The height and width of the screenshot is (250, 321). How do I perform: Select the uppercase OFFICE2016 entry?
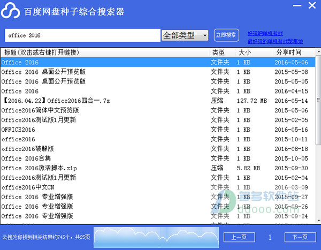coord(158,130)
